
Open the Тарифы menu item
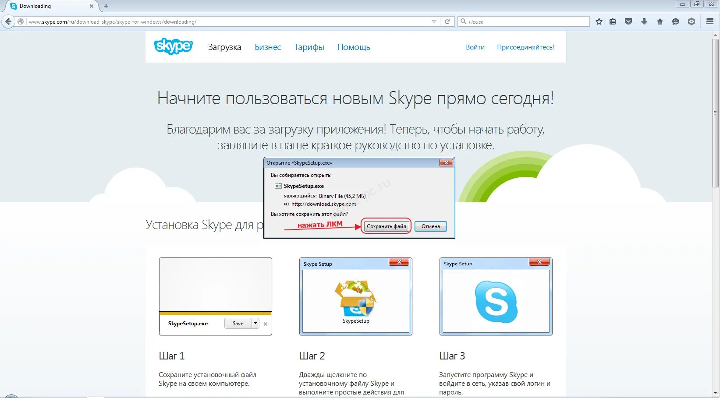coord(309,47)
